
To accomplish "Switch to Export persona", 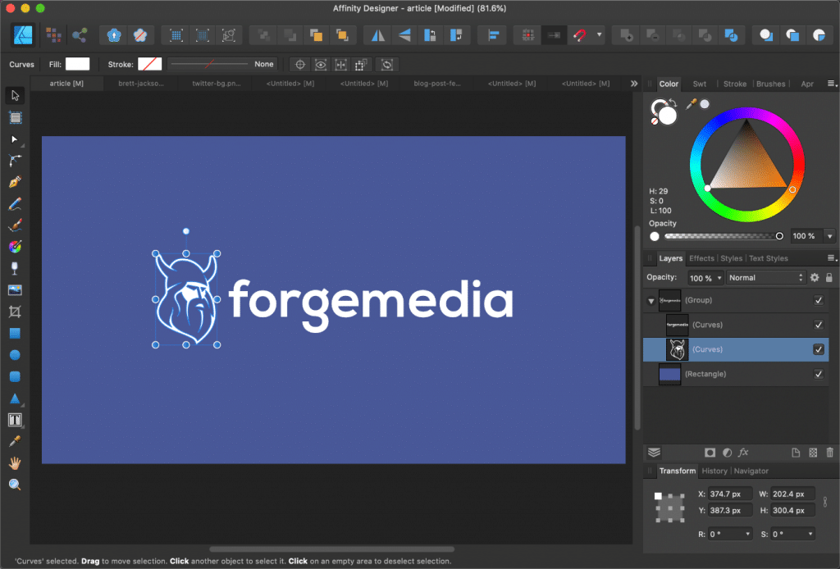I will tap(80, 35).
